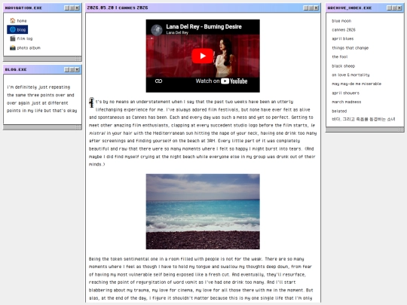407x305 pixels.
Task: Click Lana Del Rey channel avatar
Action: pos(157,30)
